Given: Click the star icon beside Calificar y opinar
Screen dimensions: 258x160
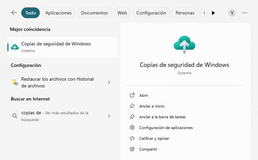Looking at the screenshot, I should click(x=132, y=138).
